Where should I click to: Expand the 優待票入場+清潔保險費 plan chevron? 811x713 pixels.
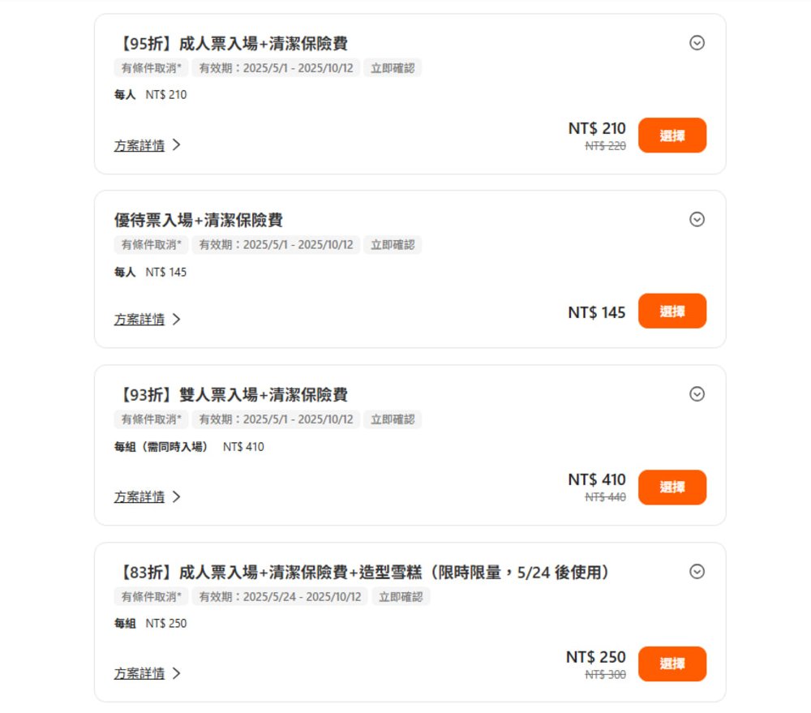(x=697, y=219)
